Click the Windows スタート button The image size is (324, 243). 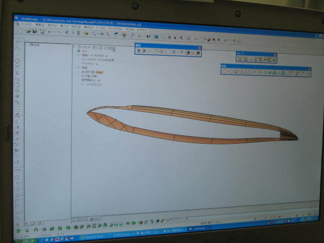click(26, 241)
